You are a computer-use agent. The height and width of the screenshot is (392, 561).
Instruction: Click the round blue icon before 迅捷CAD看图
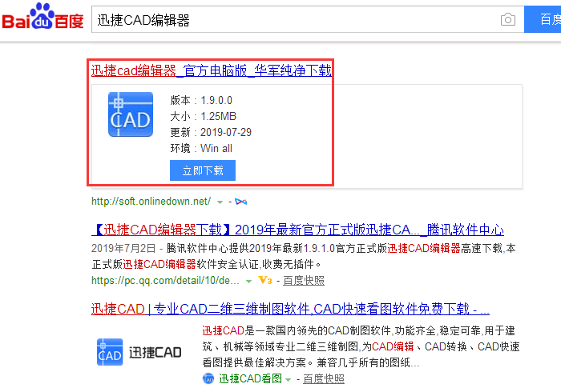pyautogui.click(x=208, y=378)
